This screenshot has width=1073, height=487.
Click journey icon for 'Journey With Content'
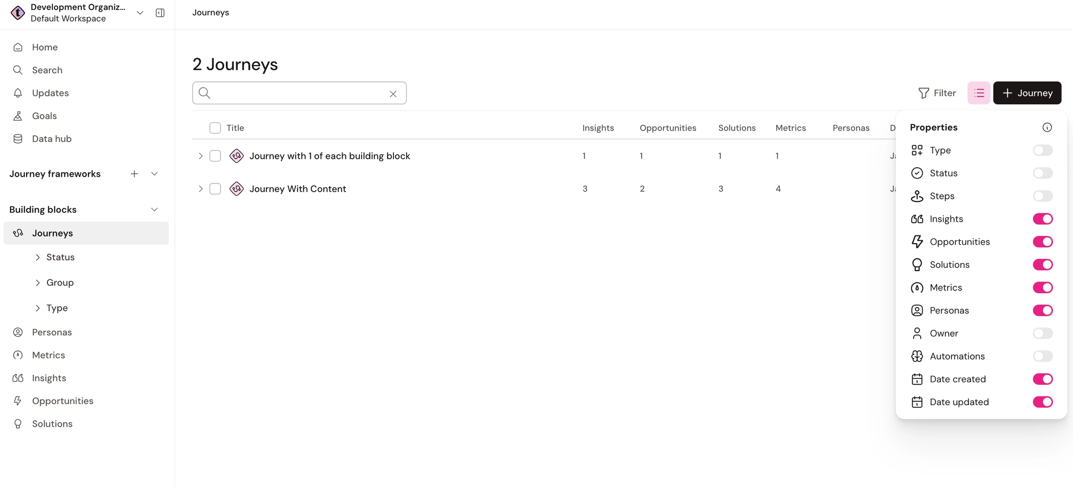[236, 189]
